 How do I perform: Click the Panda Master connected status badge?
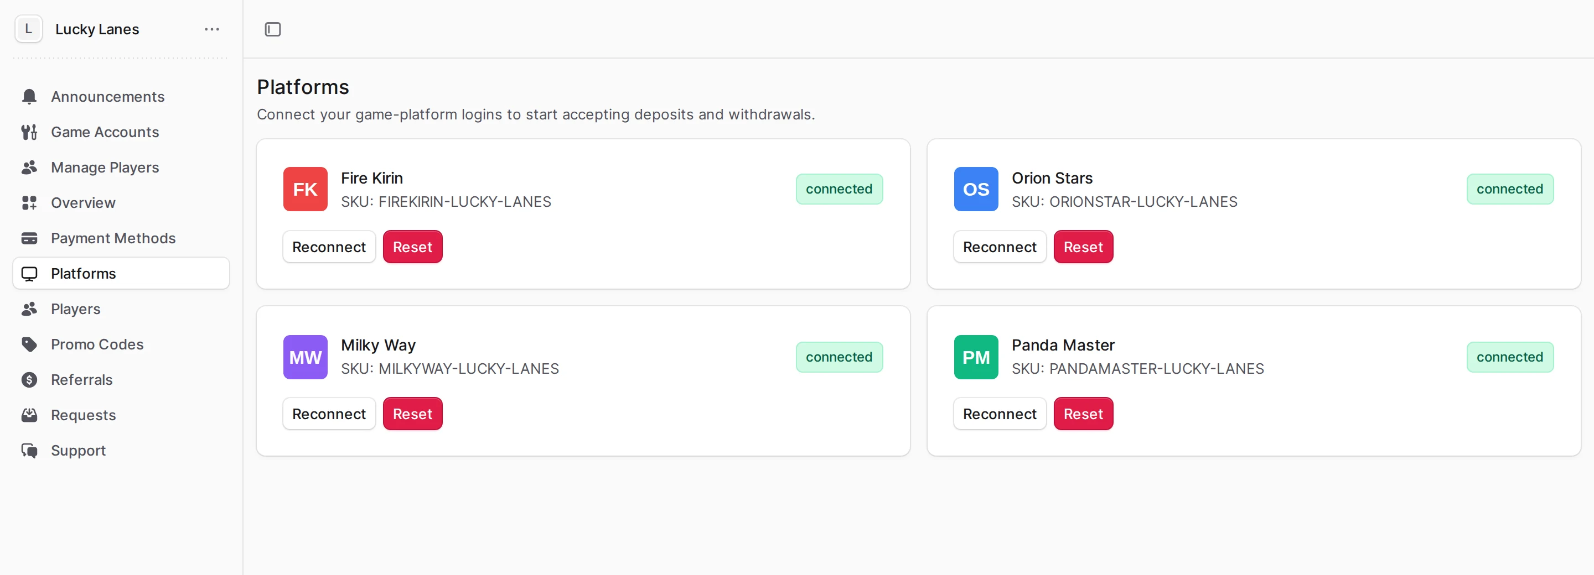coord(1509,357)
